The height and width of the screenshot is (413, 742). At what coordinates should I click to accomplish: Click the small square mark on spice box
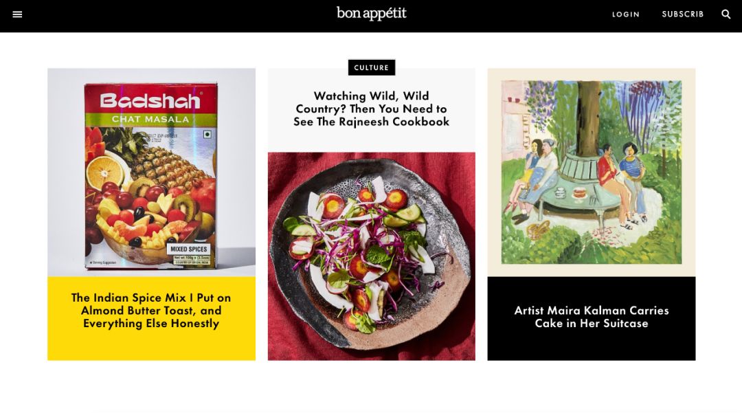(207, 135)
